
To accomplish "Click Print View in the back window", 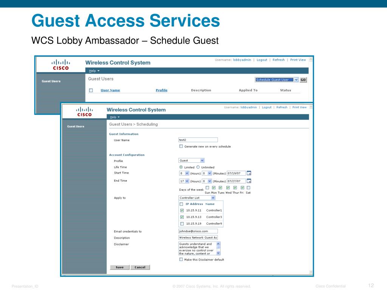I will click(x=298, y=60).
